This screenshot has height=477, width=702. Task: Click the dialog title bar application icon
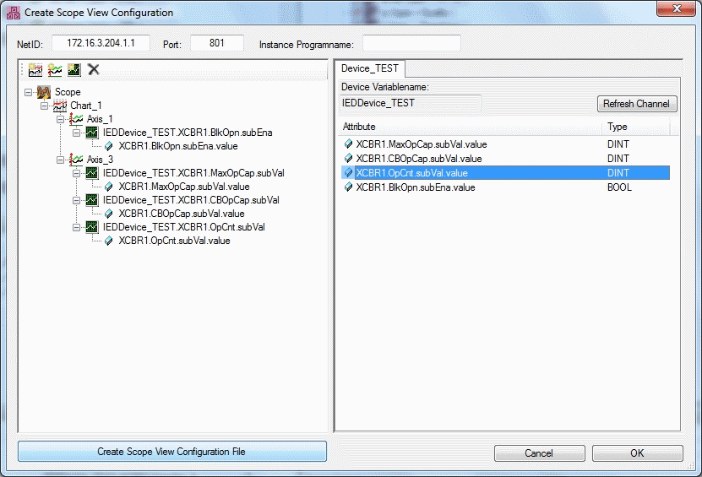tap(14, 13)
